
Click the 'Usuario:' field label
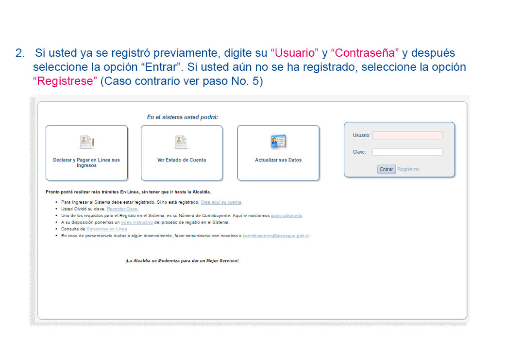click(x=361, y=135)
